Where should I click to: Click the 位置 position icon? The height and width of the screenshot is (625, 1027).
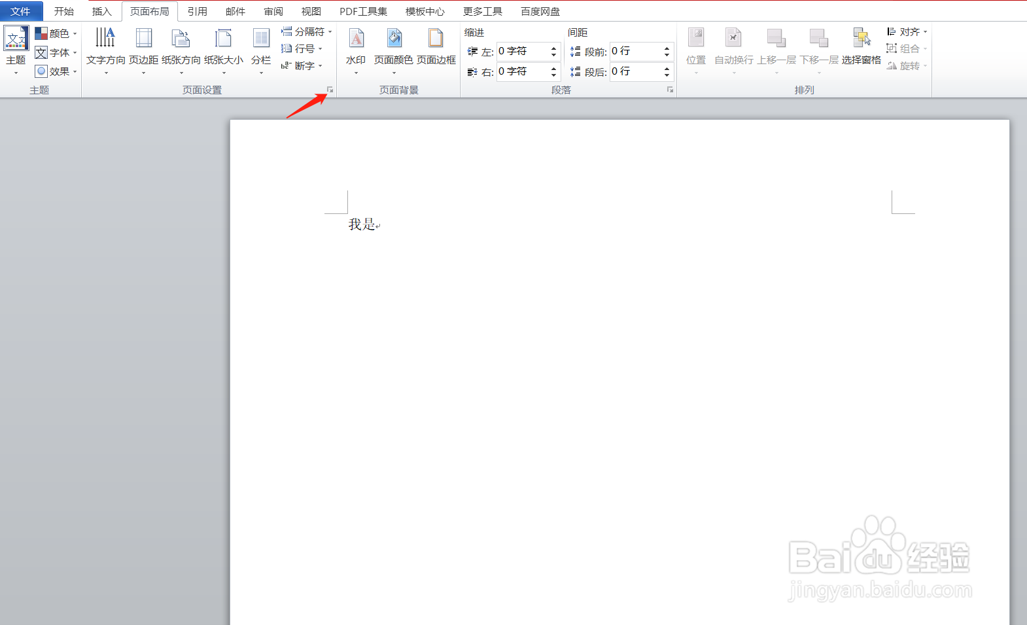[696, 38]
